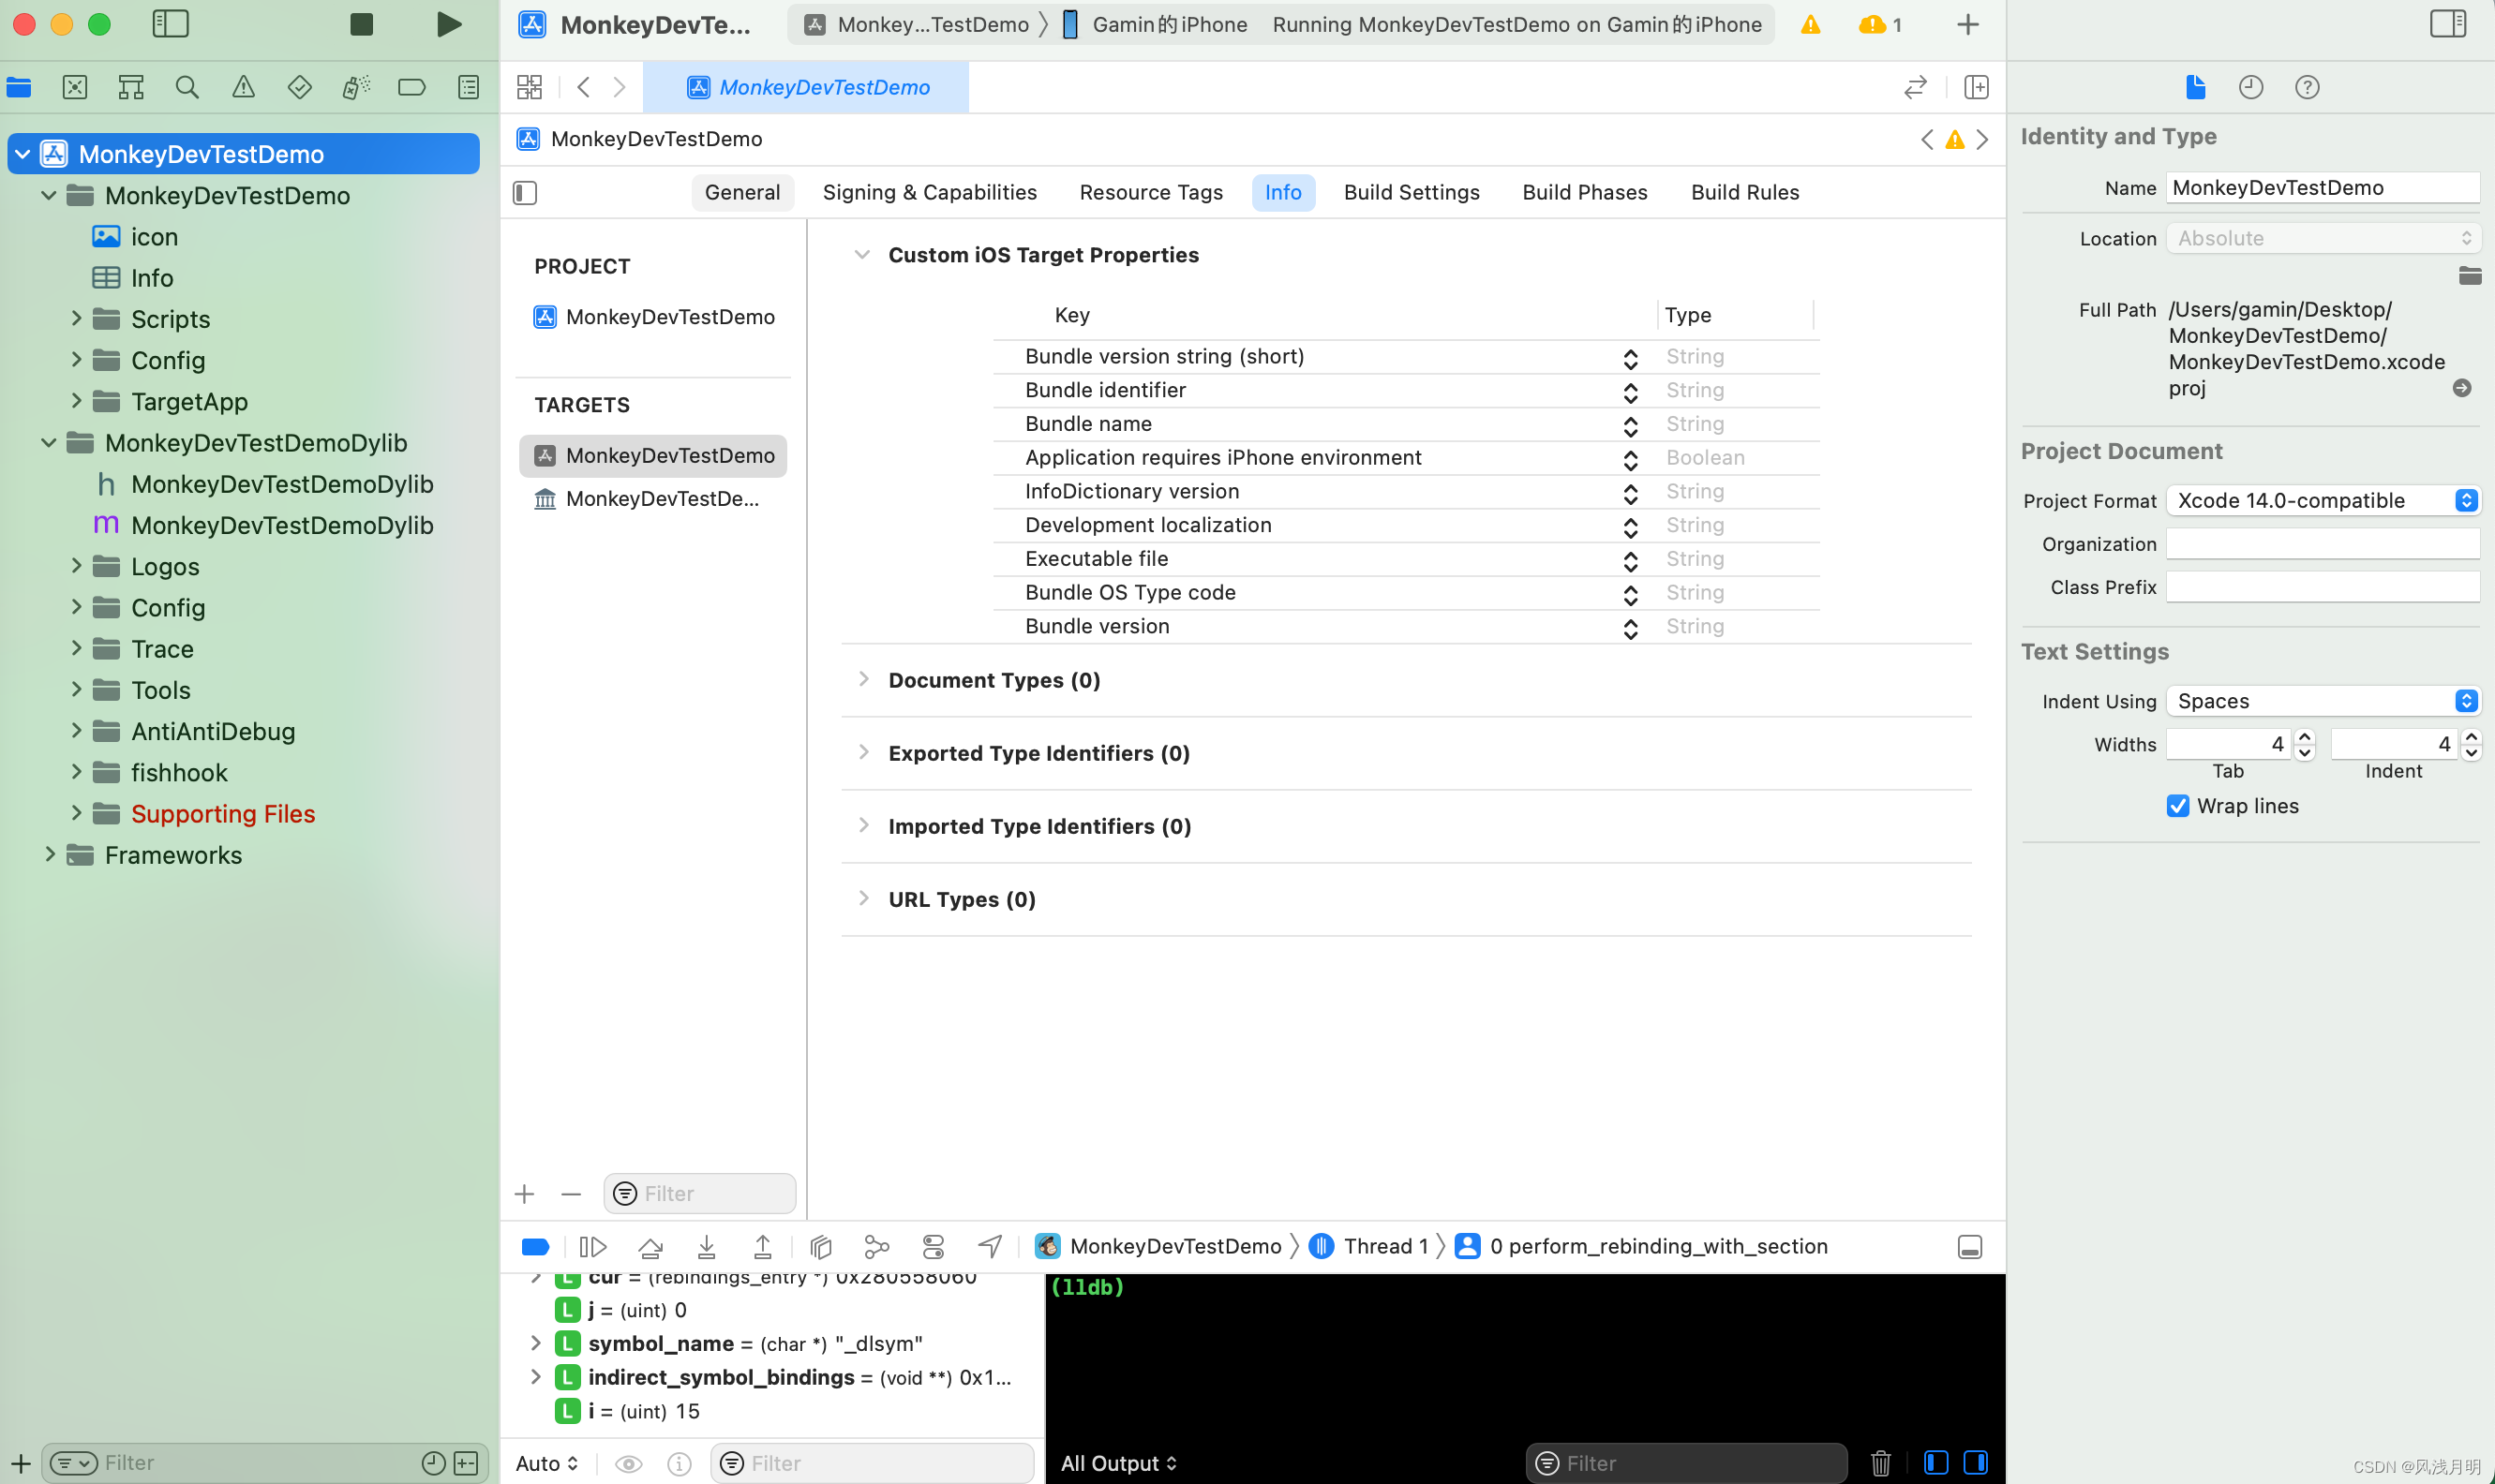Continue program execution in debug bar
Screen dimensions: 2495x1484
pyautogui.click(x=593, y=1246)
